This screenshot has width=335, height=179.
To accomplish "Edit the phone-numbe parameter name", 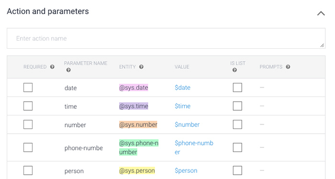I will coord(84,148).
